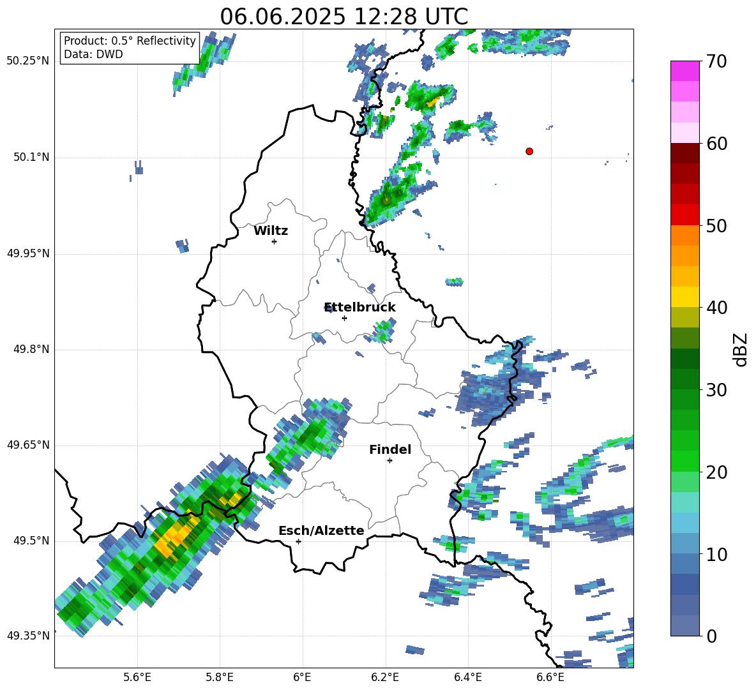This screenshot has width=756, height=690.
Task: Click the 40 label on colorbar
Action: pos(716,308)
